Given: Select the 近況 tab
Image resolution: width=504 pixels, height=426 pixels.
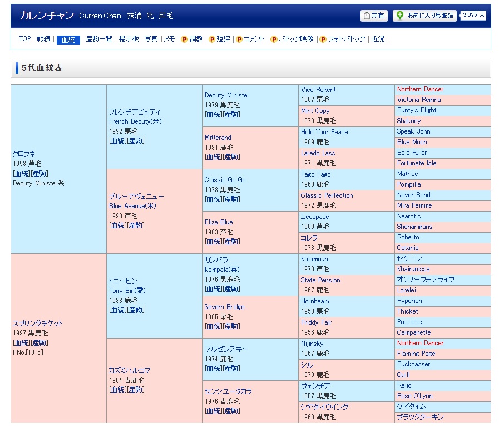Looking at the screenshot, I should tap(378, 39).
